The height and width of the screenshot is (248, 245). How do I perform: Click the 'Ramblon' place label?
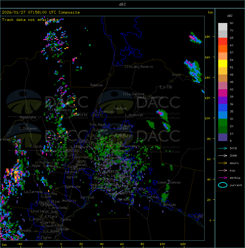97,85
